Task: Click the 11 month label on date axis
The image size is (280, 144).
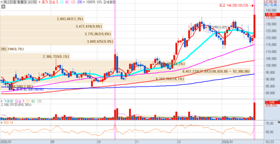Action: [x=137, y=142]
